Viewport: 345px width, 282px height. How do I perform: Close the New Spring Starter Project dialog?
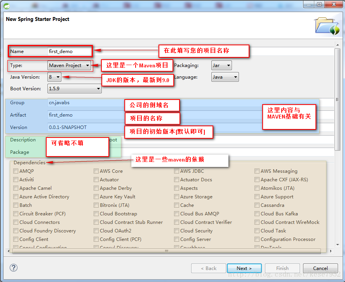pyautogui.click(x=334, y=4)
